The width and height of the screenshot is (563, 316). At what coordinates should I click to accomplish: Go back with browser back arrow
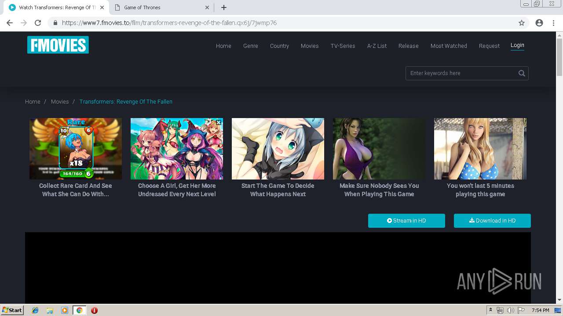10,23
